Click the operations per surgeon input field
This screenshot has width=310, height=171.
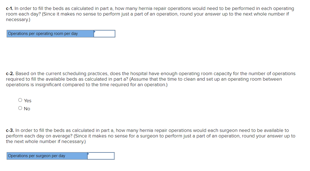click(x=101, y=156)
